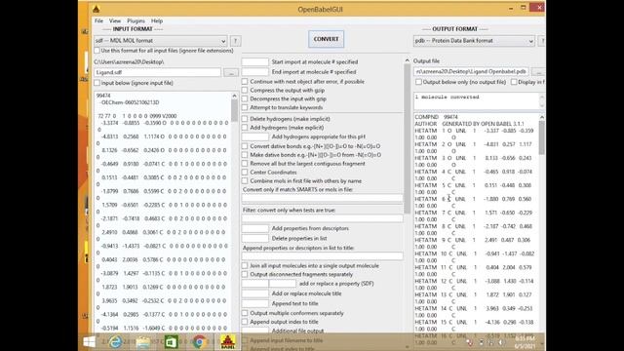Enable 'Append output index to title'
624x351 pixels.
245,322
